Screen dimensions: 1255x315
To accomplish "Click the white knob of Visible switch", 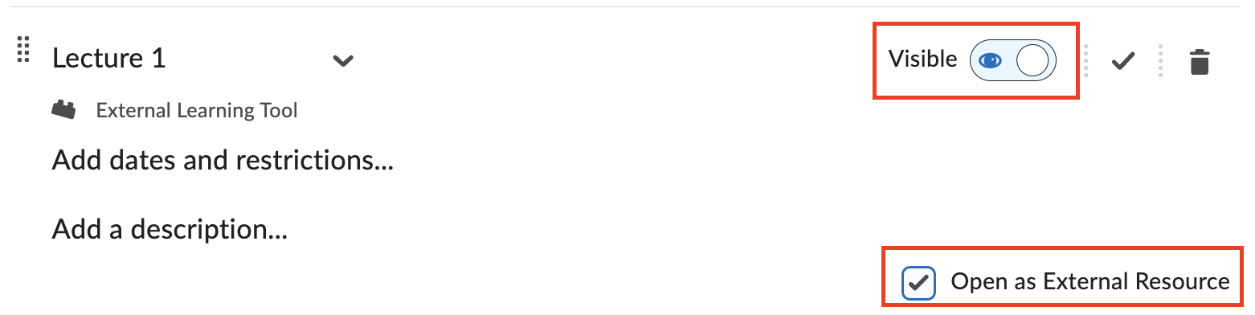I will [x=1032, y=60].
